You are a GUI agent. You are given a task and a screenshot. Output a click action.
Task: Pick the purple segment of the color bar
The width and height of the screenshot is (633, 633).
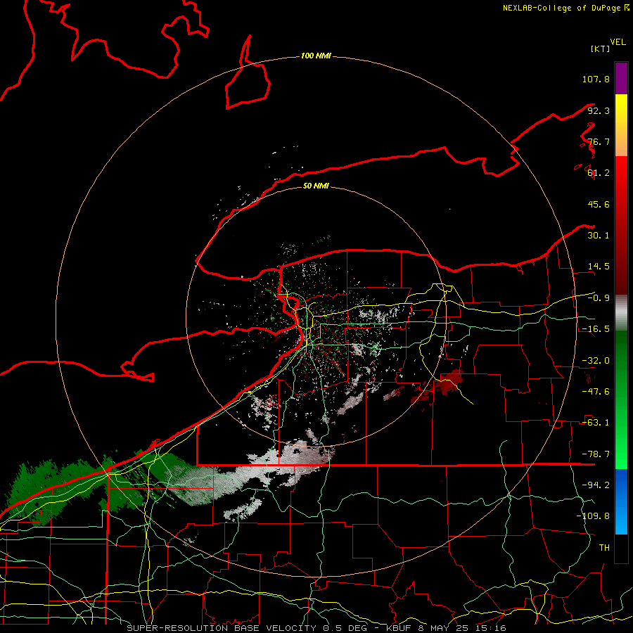pyautogui.click(x=621, y=78)
